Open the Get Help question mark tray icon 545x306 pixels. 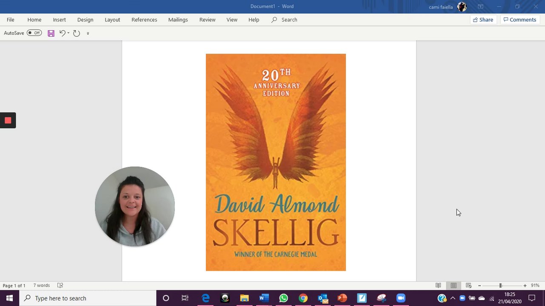tap(442, 298)
